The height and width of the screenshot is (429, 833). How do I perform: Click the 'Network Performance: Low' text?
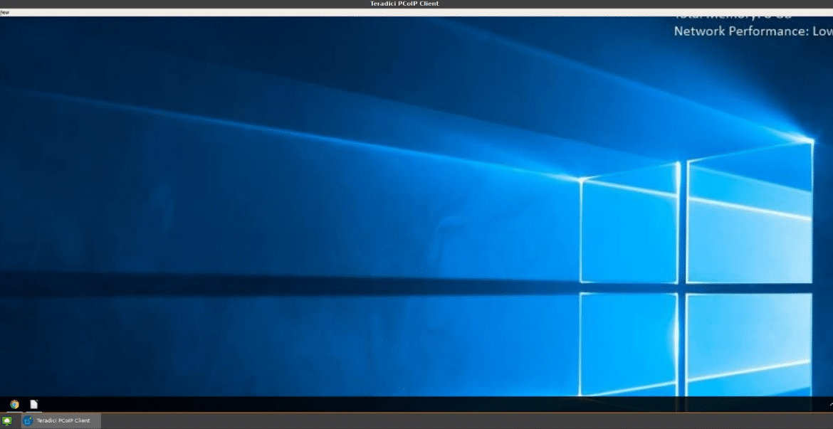(753, 31)
